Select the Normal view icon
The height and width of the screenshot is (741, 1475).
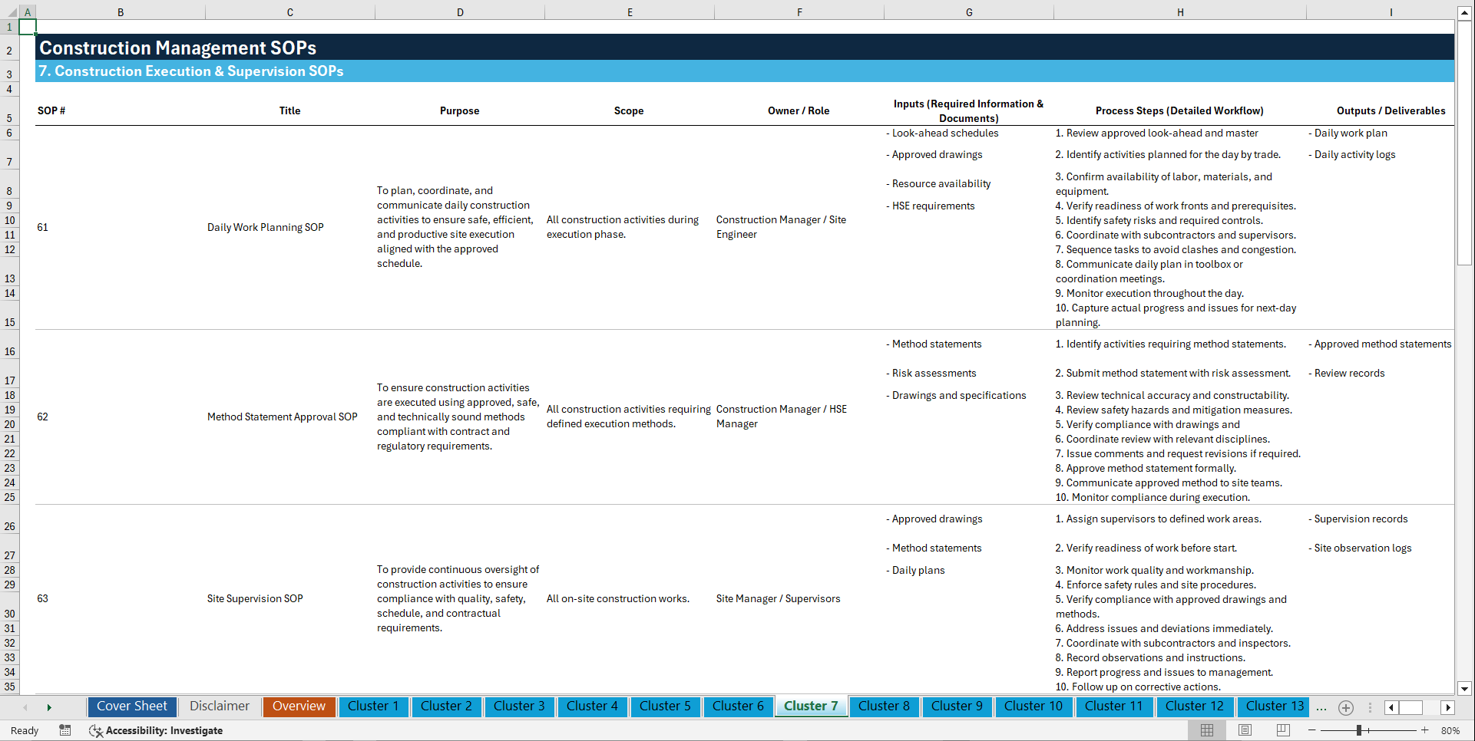1206,730
